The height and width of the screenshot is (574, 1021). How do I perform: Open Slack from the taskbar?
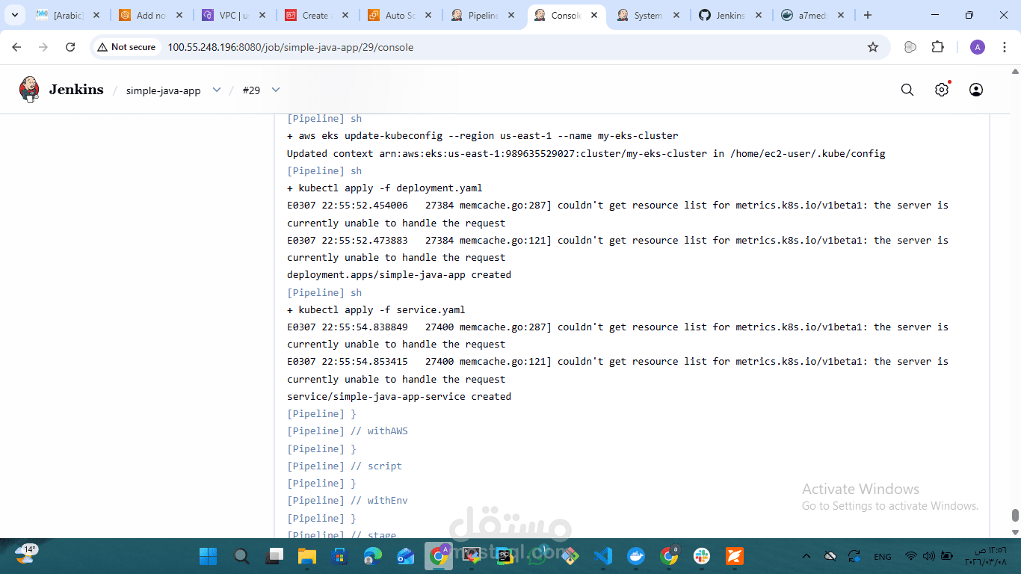point(702,556)
